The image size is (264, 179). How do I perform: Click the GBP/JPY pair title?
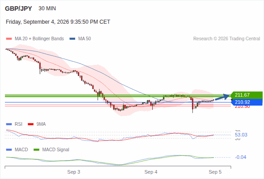[18, 9]
